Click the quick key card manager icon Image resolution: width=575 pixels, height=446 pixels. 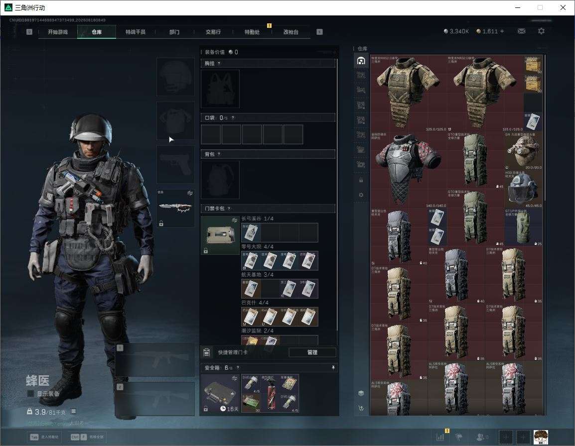[x=206, y=352]
